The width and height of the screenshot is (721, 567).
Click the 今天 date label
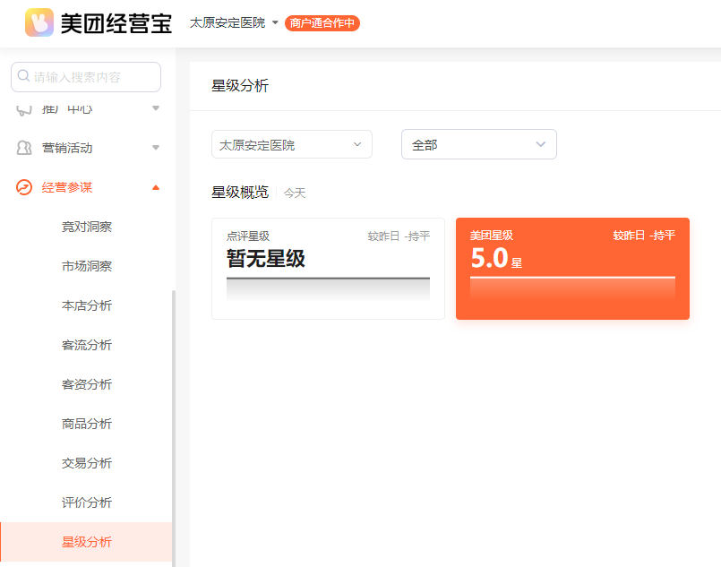coord(295,193)
